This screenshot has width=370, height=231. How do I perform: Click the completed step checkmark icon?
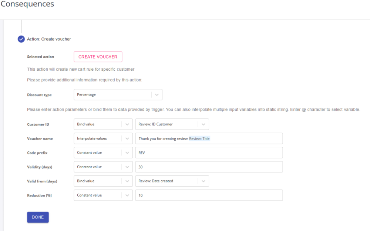click(21, 39)
